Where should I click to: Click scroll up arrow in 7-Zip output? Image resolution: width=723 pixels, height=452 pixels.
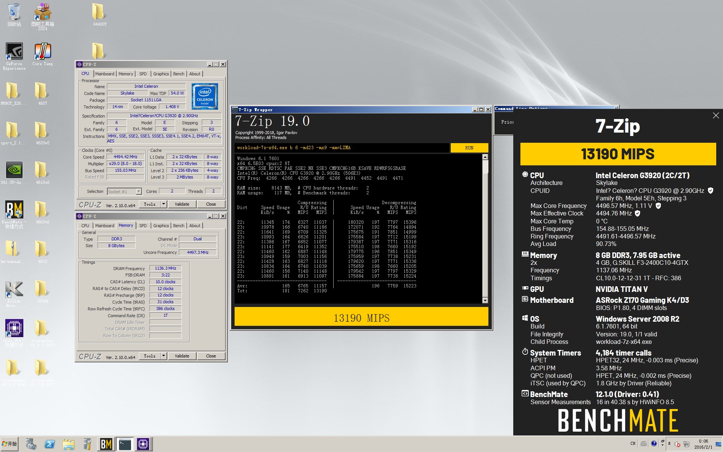[x=485, y=157]
